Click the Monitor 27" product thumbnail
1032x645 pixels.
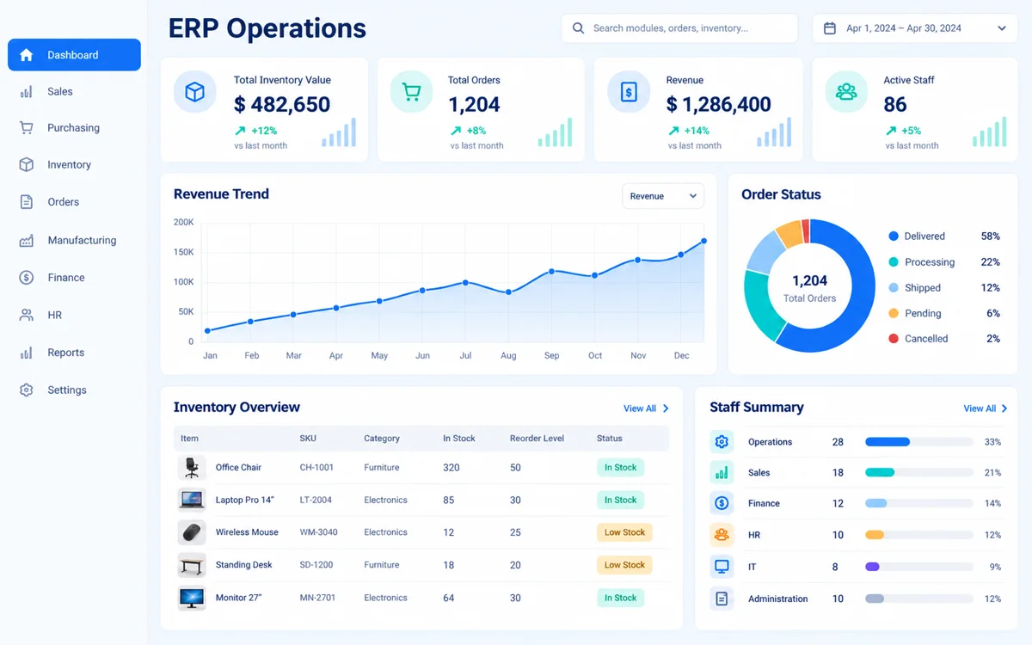point(192,598)
